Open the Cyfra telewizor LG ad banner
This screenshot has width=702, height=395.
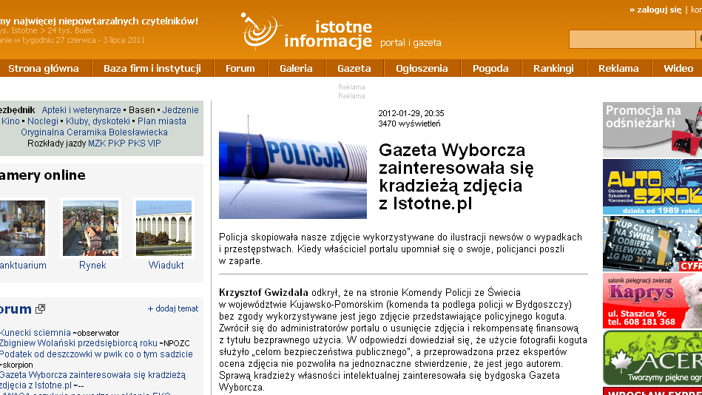point(652,243)
